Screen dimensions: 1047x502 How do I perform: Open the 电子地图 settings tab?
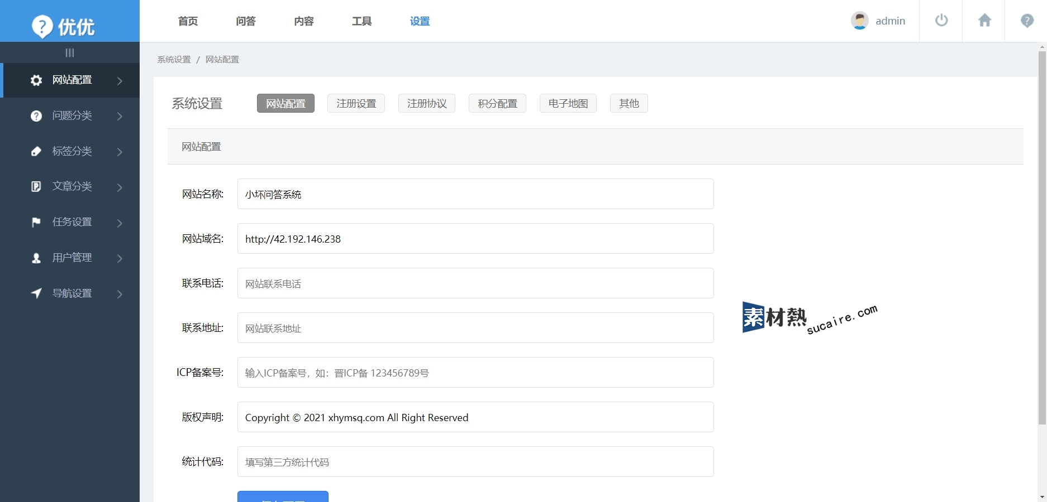pos(568,103)
